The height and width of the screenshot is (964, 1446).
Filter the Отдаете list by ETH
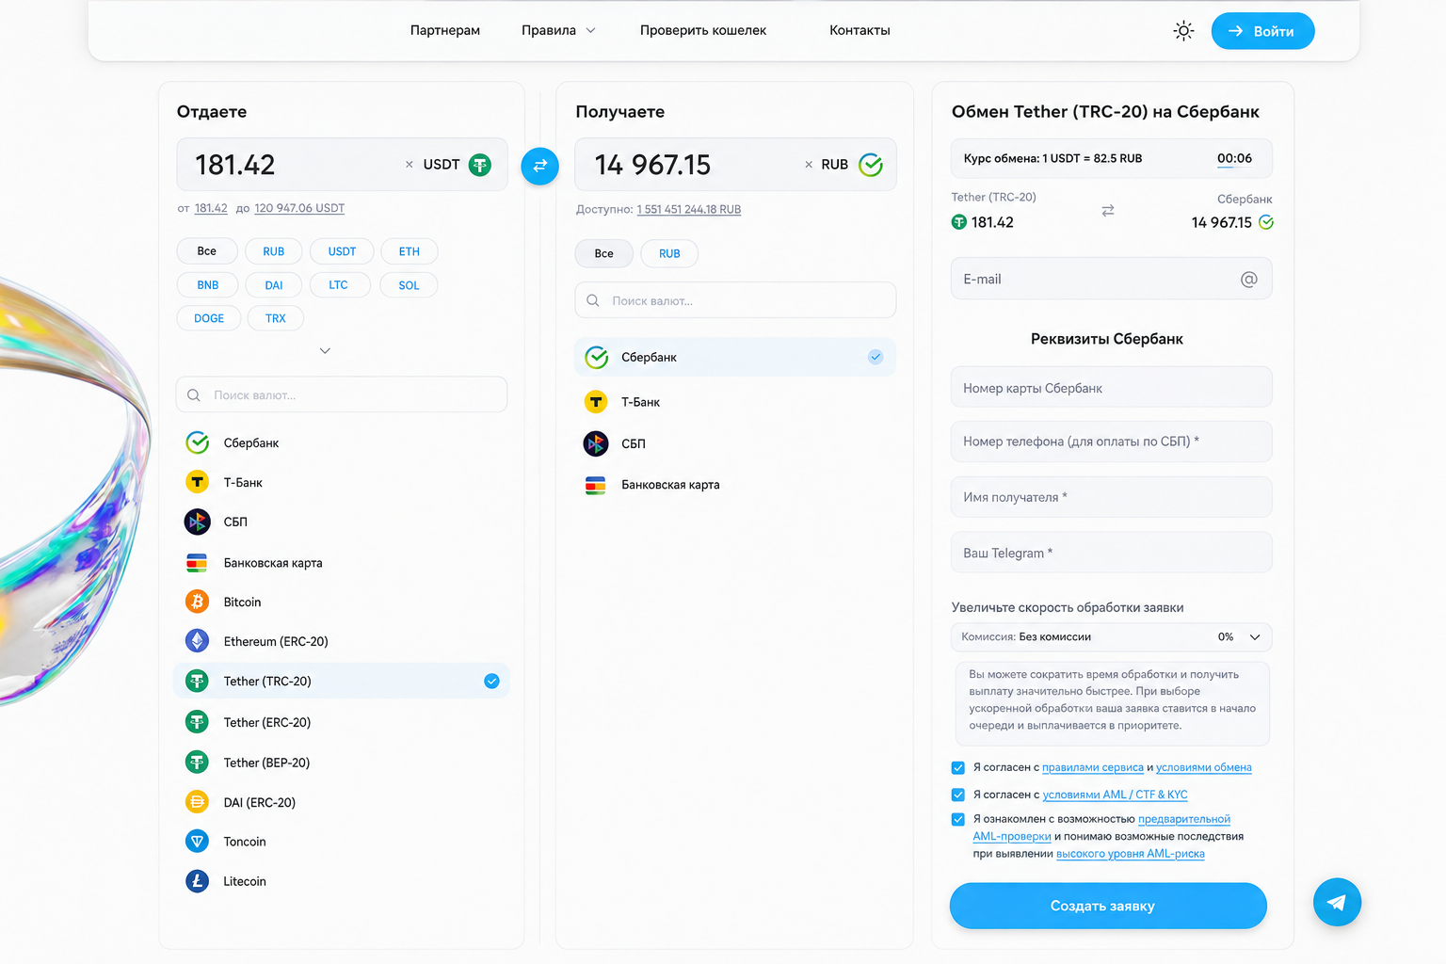[409, 251]
